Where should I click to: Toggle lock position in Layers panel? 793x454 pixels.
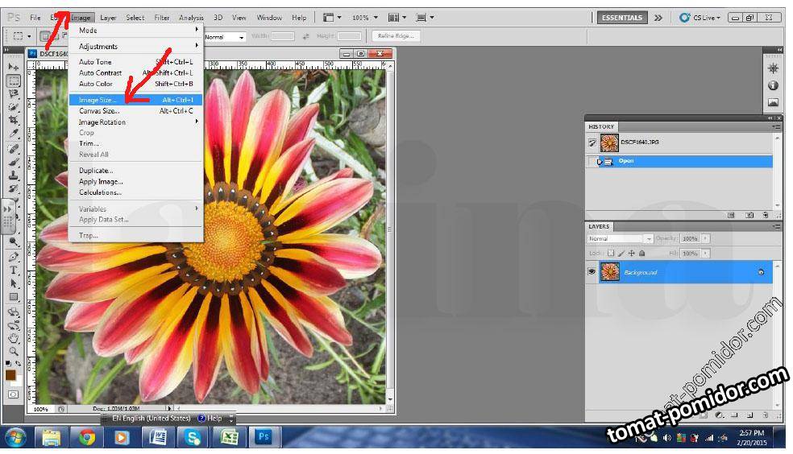(631, 253)
